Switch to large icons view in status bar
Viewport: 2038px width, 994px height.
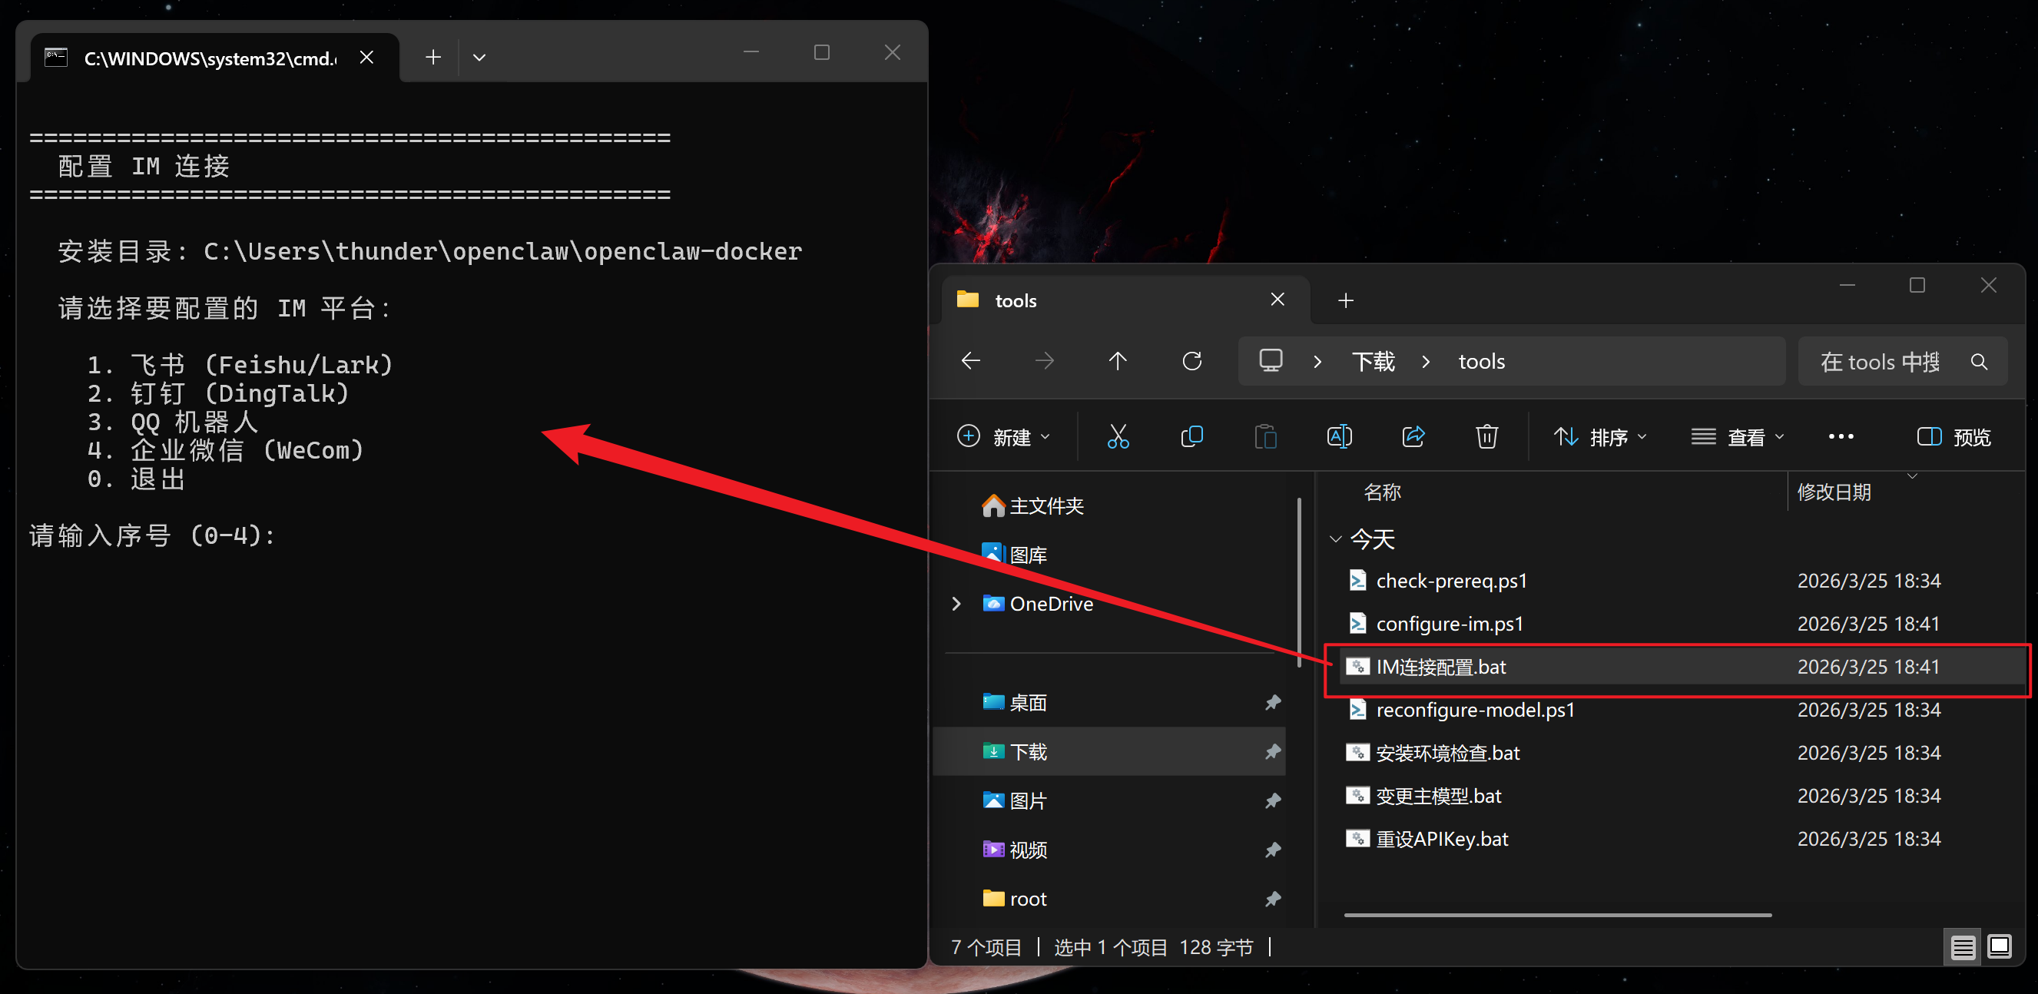point(2000,946)
